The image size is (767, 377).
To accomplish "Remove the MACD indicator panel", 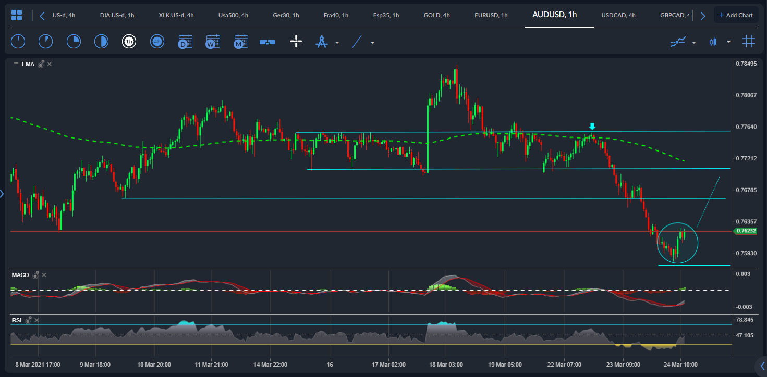I will click(44, 275).
